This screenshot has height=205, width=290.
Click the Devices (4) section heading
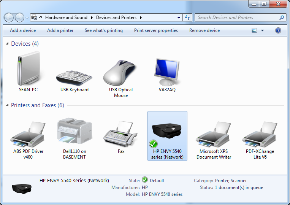tap(25, 44)
